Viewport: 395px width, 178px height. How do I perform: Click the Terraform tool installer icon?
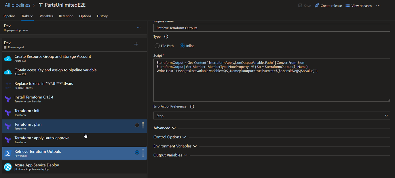pos(8,99)
